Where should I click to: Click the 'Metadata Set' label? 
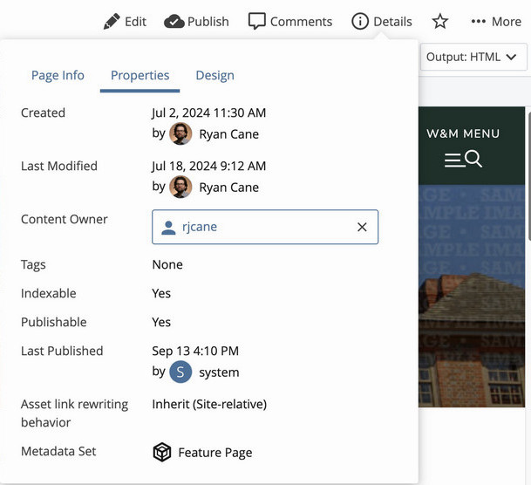click(x=58, y=452)
